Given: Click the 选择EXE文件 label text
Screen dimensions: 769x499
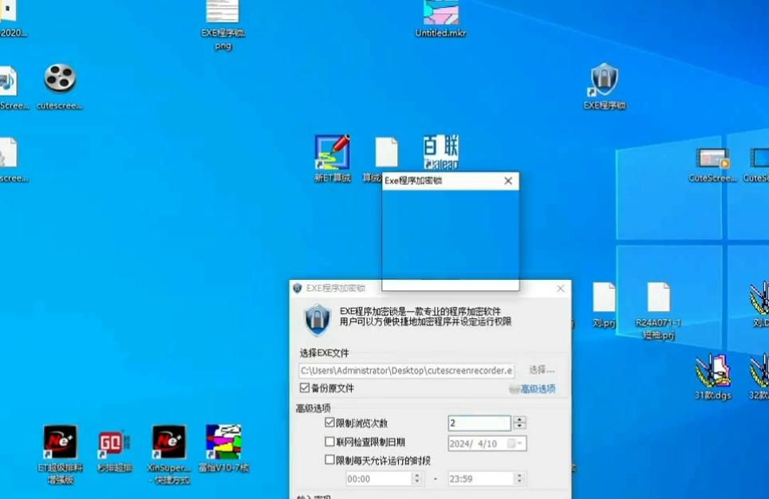Looking at the screenshot, I should tap(324, 353).
